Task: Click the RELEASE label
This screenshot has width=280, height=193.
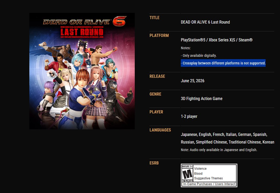Action: point(157,76)
